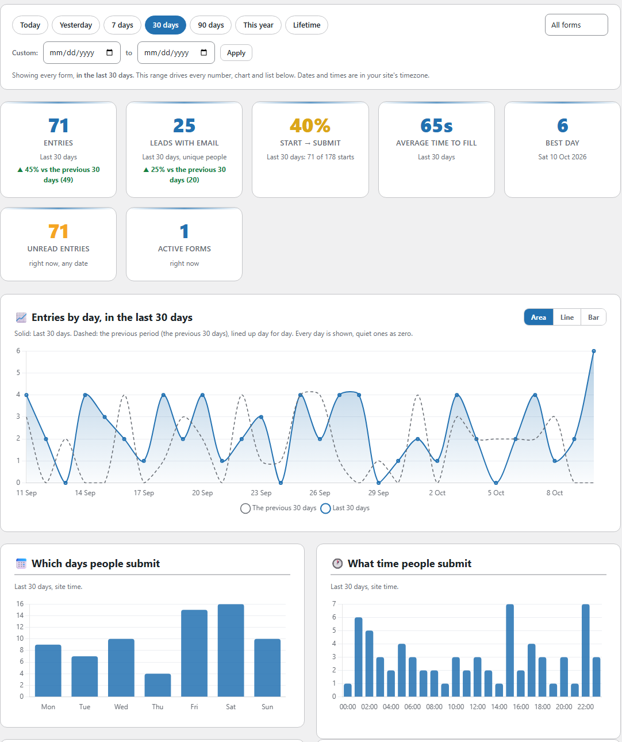The height and width of the screenshot is (742, 622).
Task: Click the first data point on 11 Sep
Action: (x=26, y=395)
